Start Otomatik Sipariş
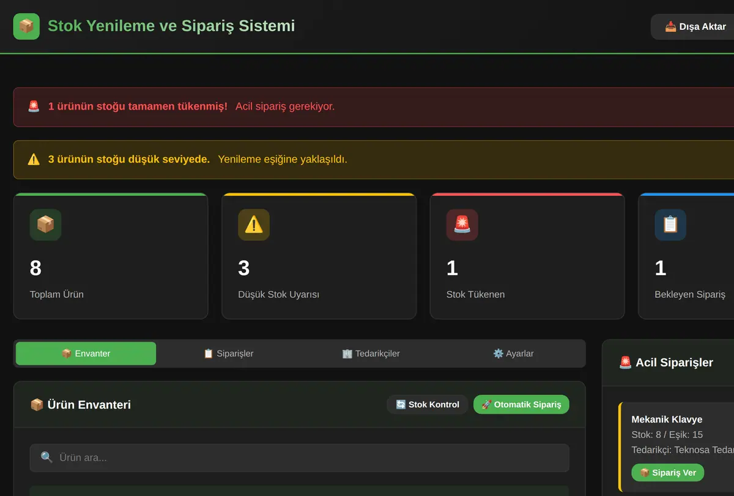 tap(521, 404)
